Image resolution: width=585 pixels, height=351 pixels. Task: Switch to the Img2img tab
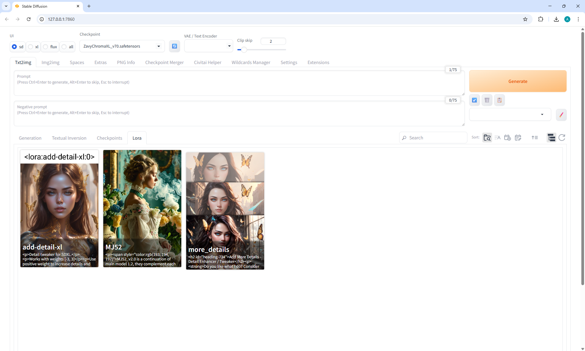[x=50, y=63]
